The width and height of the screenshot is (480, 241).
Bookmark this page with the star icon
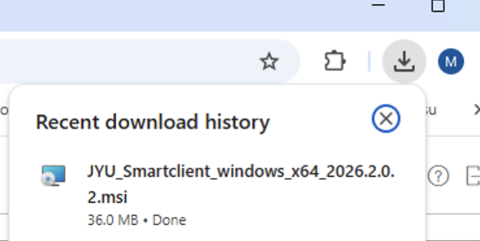tap(269, 62)
